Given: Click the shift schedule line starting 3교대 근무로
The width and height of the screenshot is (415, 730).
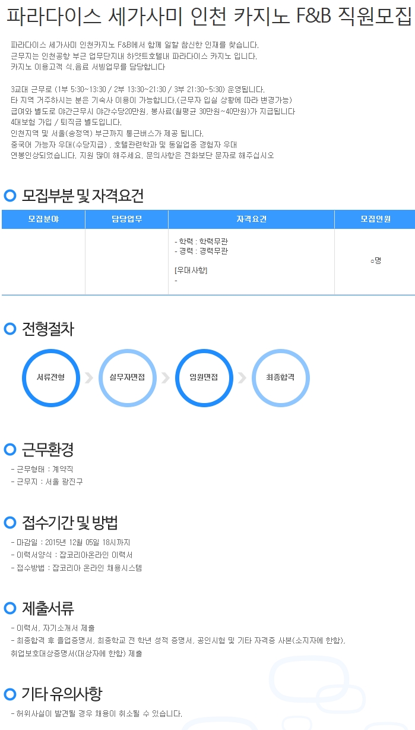Looking at the screenshot, I should 137,89.
